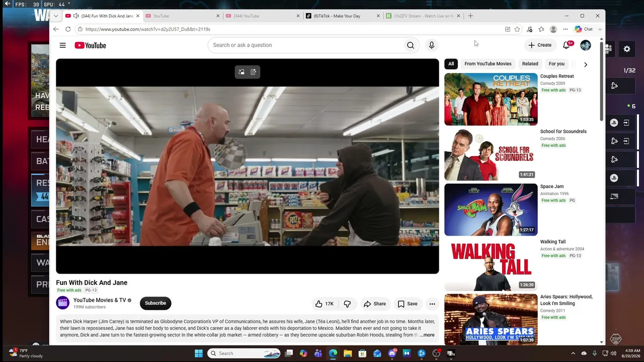Close the TikTok tab
The image size is (644, 362).
[x=378, y=16]
